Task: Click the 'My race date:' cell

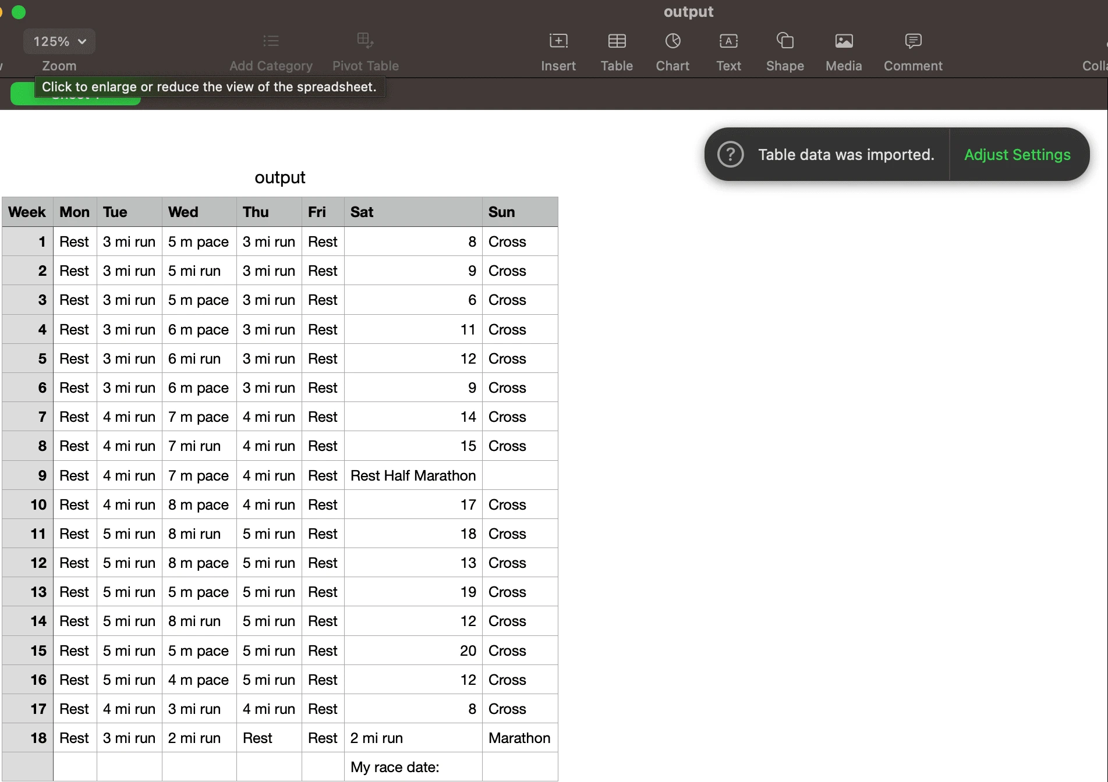Action: pos(413,767)
